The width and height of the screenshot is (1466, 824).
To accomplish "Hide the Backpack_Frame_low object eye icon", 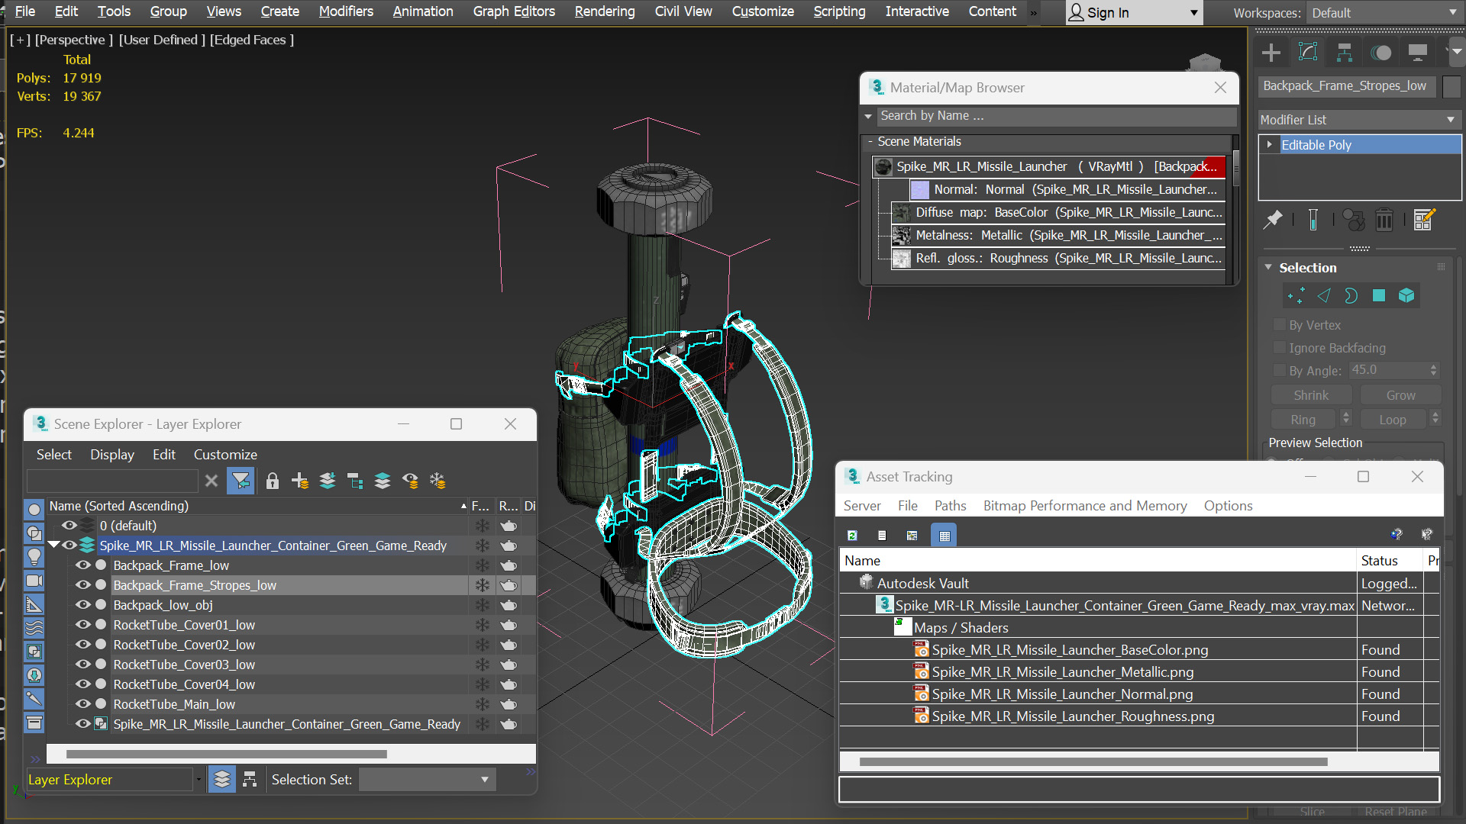I will [x=83, y=565].
